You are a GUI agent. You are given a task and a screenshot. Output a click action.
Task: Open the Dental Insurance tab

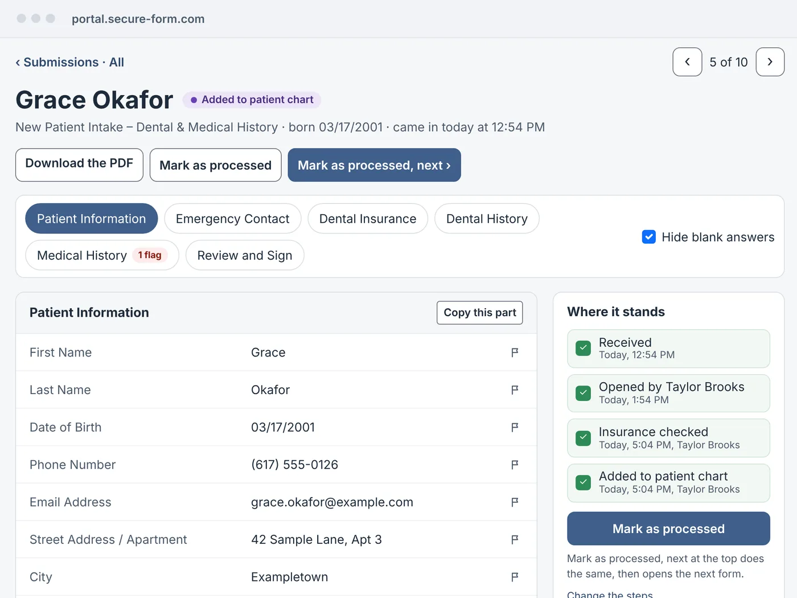[368, 219]
